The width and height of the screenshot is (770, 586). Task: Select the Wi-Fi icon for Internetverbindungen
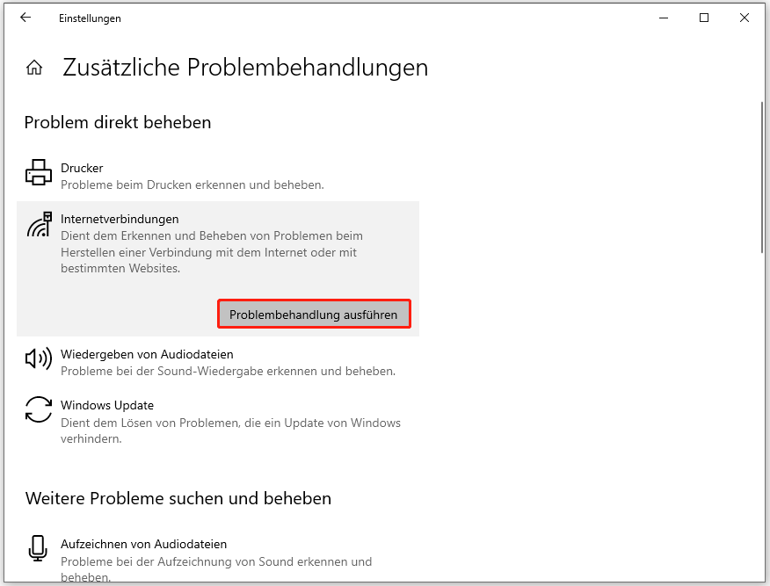tap(39, 226)
